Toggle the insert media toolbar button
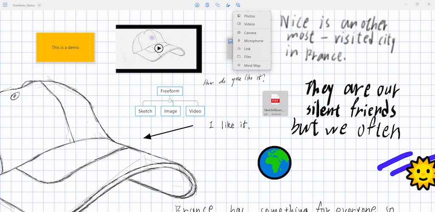Screen dimensions: 435x212 (x=238, y=5)
